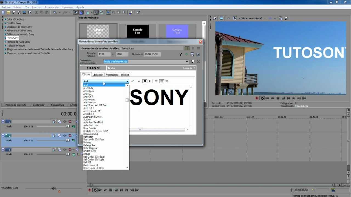
Task: Toggle Automatic Crossfades toolbar icon
Action: [81, 12]
